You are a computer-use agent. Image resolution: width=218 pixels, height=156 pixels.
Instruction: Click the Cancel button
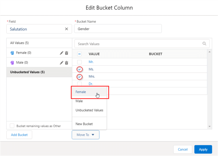click(x=183, y=149)
